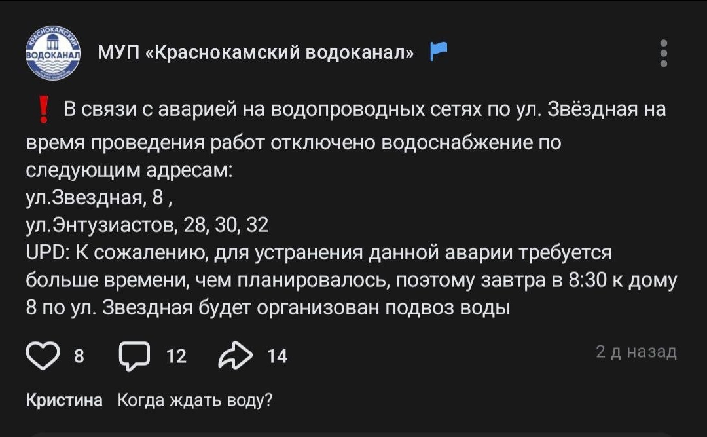Viewport: 707px width, 437px height.
Task: Click the 'следующим адресам:' text line
Action: click(x=129, y=170)
